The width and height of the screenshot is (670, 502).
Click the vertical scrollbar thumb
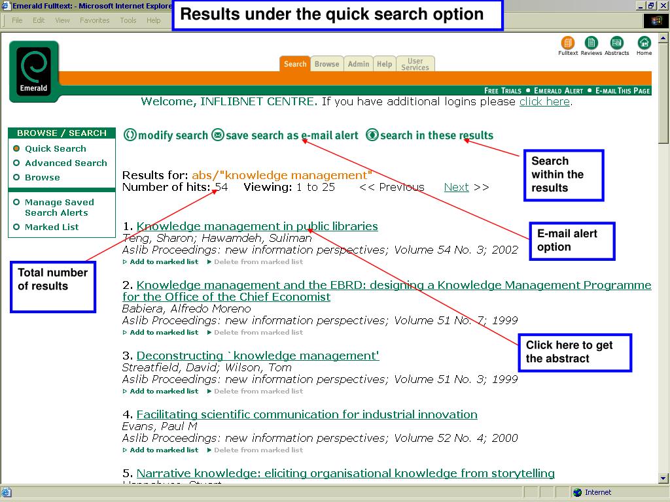click(663, 93)
